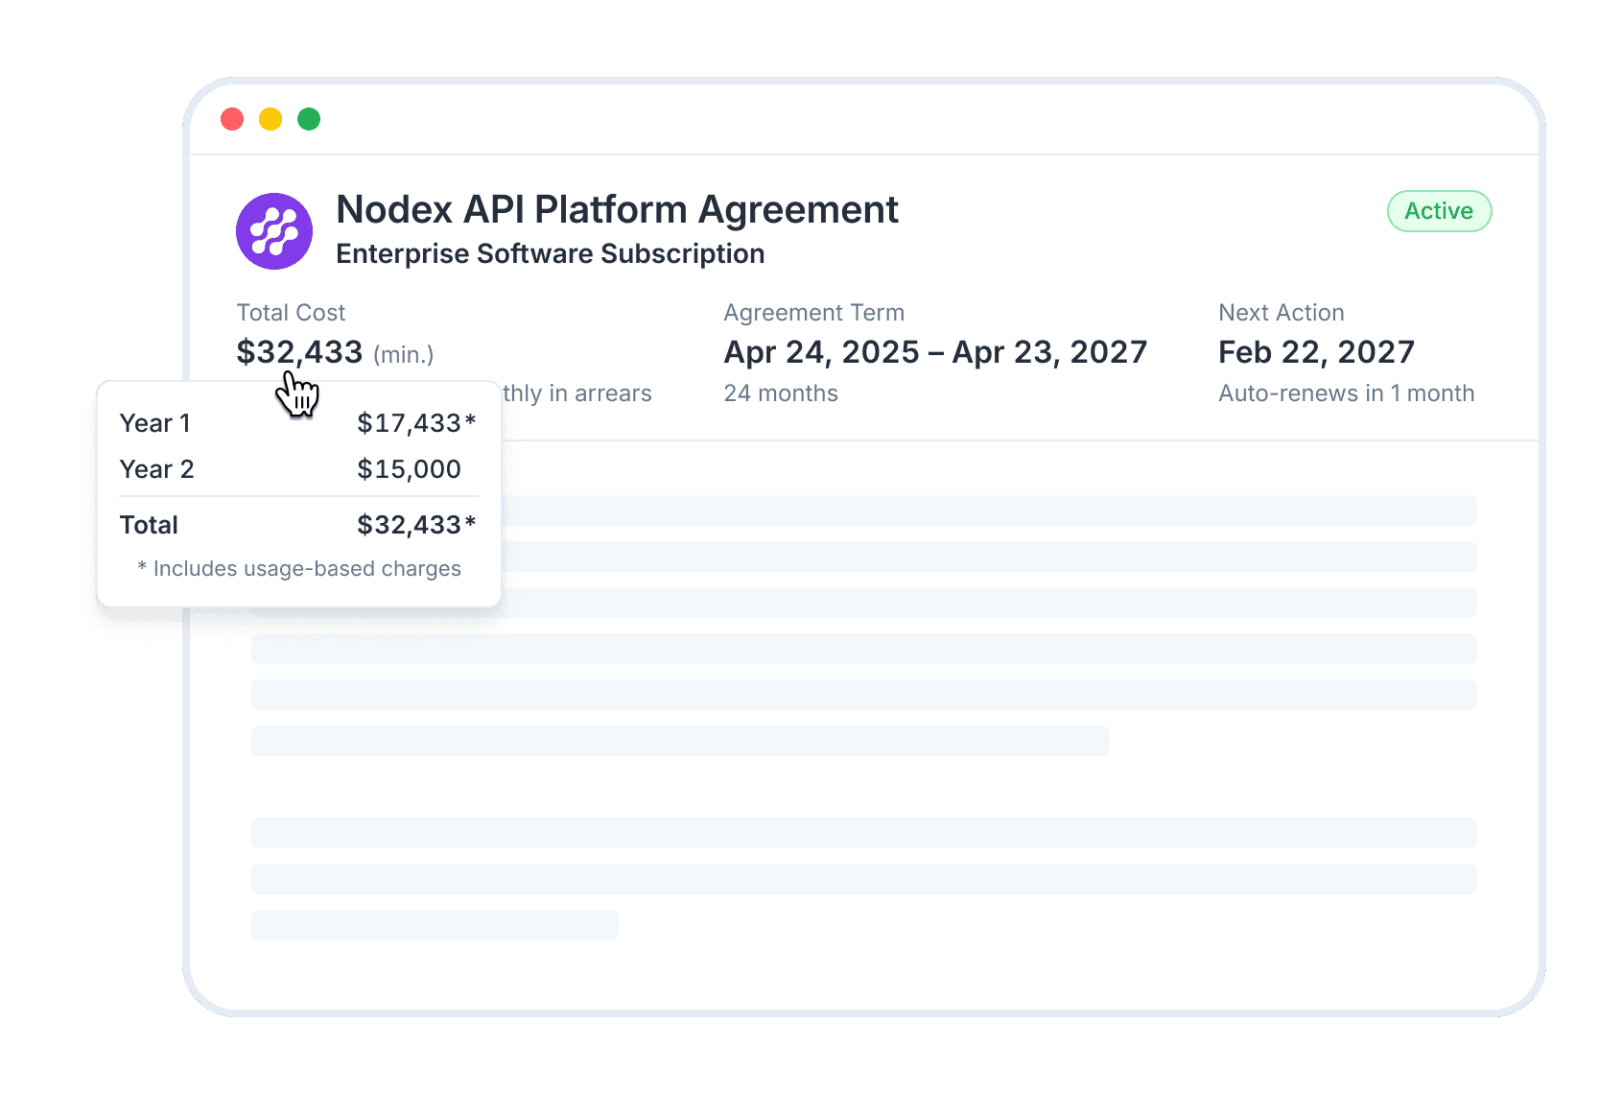Click the yellow minimize window dot
The height and width of the screenshot is (1094, 1623).
270,119
